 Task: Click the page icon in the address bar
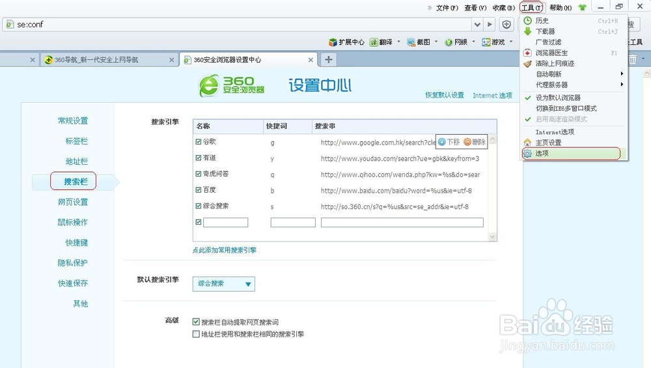pos(10,25)
